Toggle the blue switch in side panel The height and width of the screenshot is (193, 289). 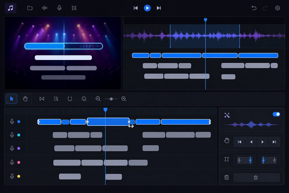(x=276, y=114)
